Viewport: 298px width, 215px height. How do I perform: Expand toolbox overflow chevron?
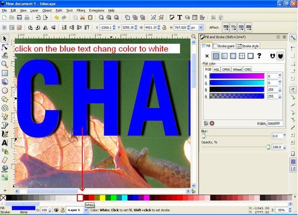click(5, 190)
